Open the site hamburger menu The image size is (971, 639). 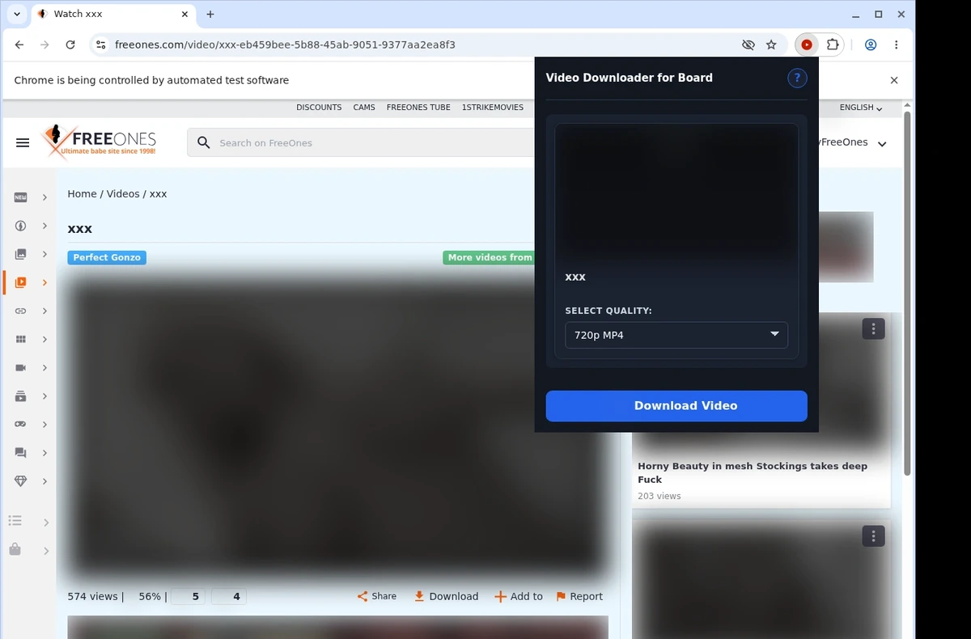[x=23, y=142]
